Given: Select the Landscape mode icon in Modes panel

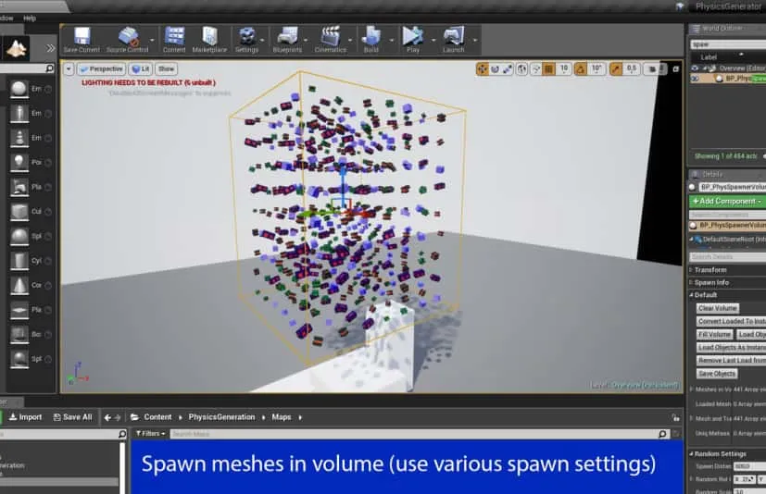Looking at the screenshot, I should (x=16, y=48).
